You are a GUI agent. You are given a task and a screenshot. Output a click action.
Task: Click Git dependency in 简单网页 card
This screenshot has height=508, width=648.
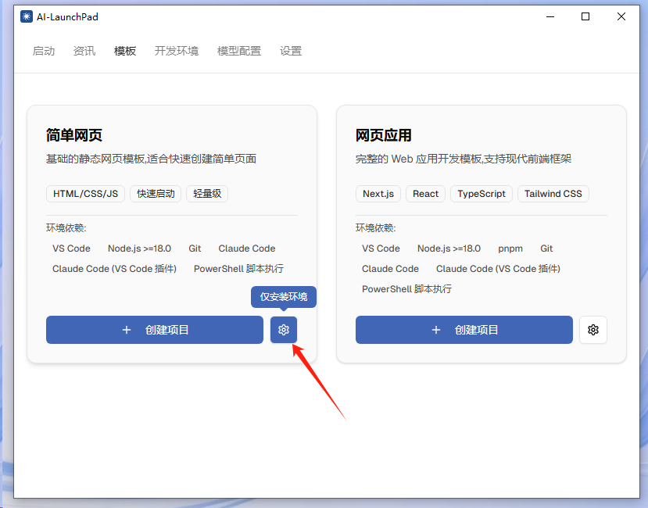pos(195,249)
